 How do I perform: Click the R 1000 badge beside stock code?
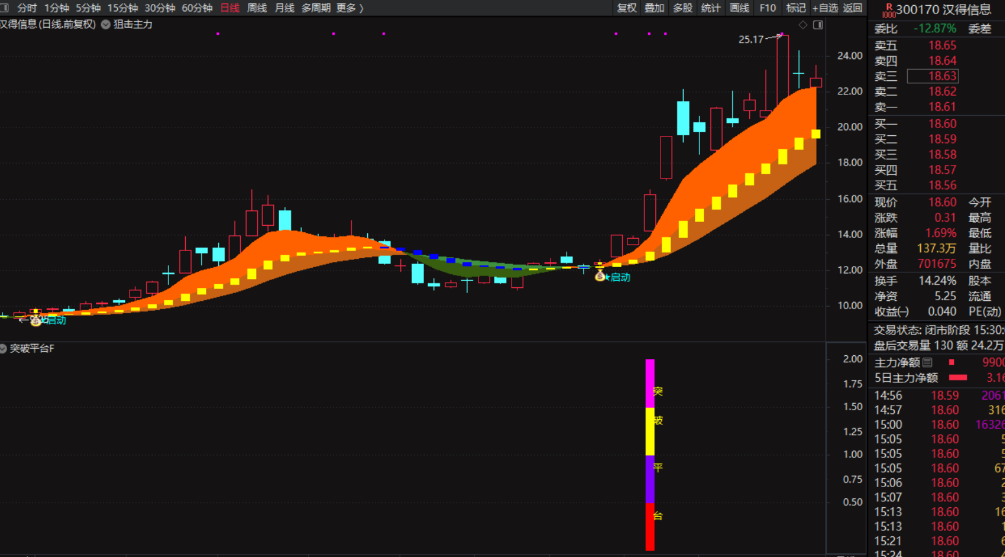point(888,10)
